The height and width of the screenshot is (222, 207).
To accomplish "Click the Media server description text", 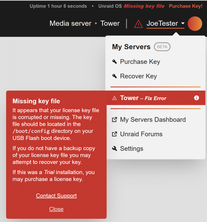I will [x=70, y=23].
